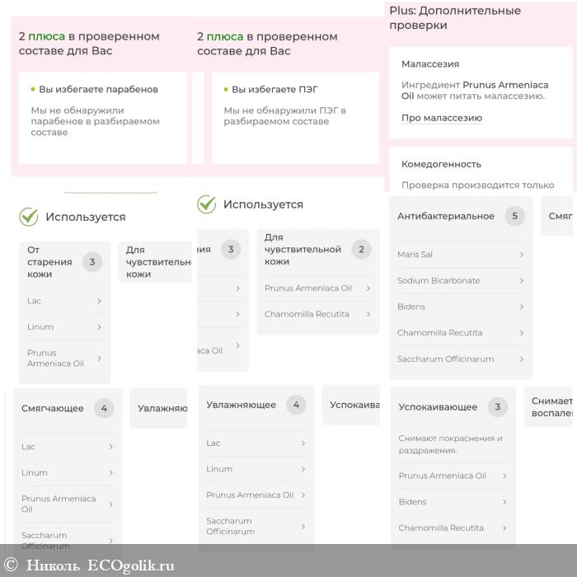Image resolution: width=577 pixels, height=577 pixels.
Task: Click the Вы избегаете парабенов item
Action: tap(98, 89)
